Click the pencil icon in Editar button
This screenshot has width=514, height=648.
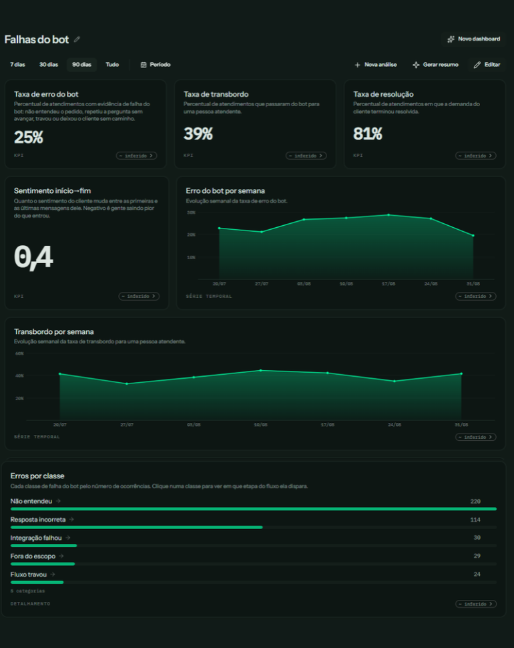(x=477, y=65)
